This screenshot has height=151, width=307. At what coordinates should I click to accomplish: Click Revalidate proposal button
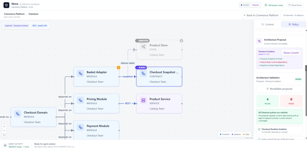[x=279, y=89]
